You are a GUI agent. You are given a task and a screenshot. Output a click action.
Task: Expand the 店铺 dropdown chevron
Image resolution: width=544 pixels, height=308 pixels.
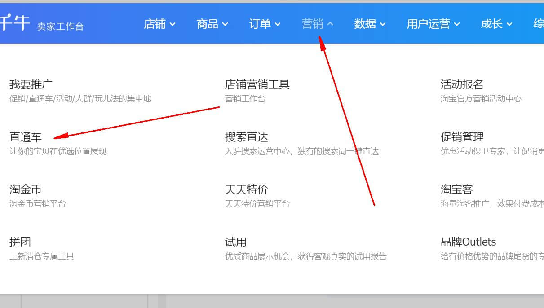(x=172, y=24)
